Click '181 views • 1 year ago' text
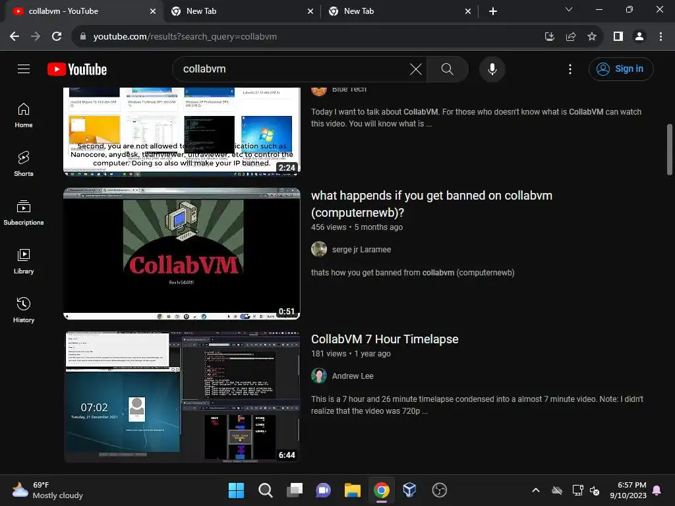 click(x=351, y=354)
